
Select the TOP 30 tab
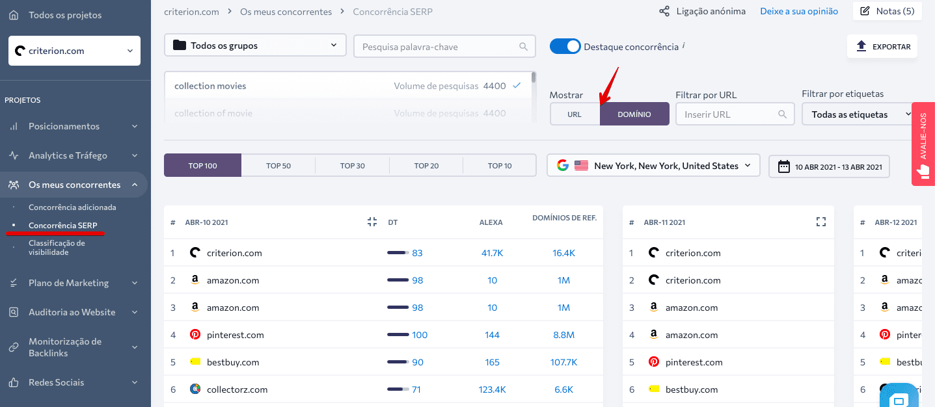(352, 165)
